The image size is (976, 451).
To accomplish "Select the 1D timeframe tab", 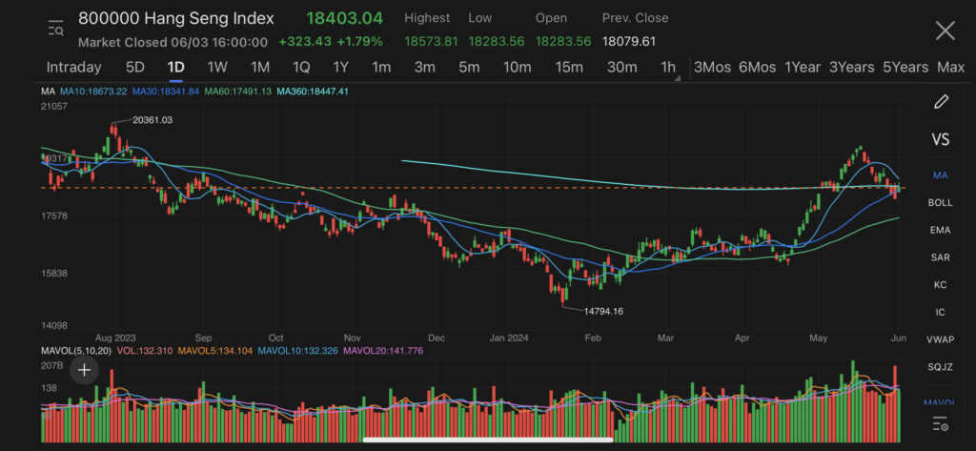I will [x=175, y=68].
